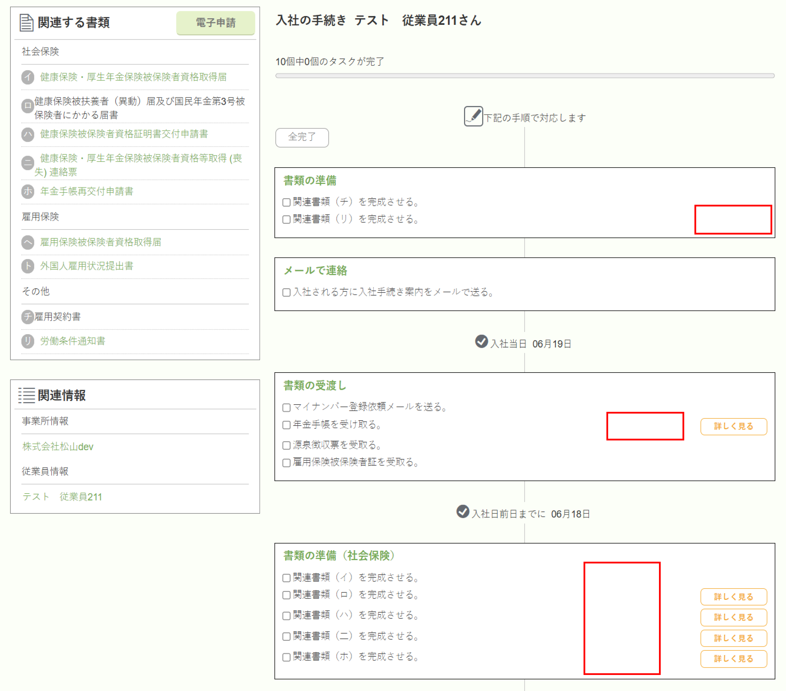This screenshot has height=691, width=786.
Task: Click the リ circle icon beside 労働条件通知書
Action: click(28, 341)
